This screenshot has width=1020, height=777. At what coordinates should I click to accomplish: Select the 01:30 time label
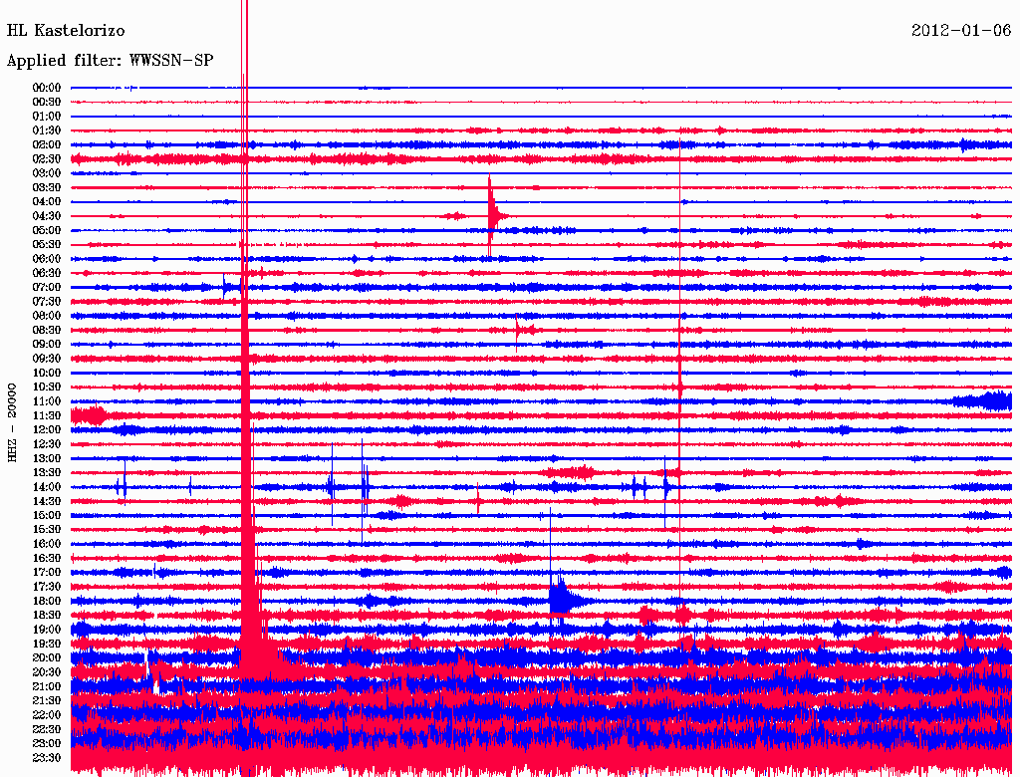(47, 130)
